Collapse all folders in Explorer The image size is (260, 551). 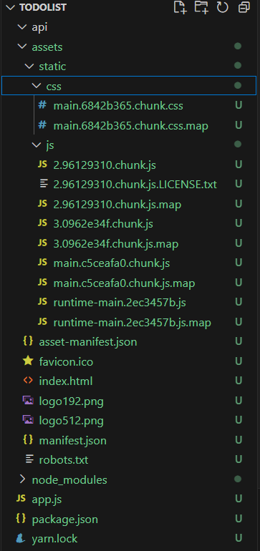(x=244, y=7)
